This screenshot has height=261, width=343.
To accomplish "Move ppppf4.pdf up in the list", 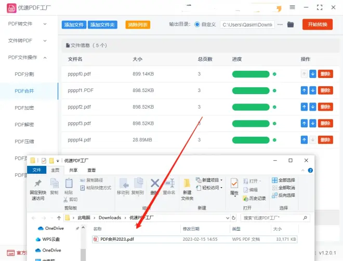I will tap(304, 140).
